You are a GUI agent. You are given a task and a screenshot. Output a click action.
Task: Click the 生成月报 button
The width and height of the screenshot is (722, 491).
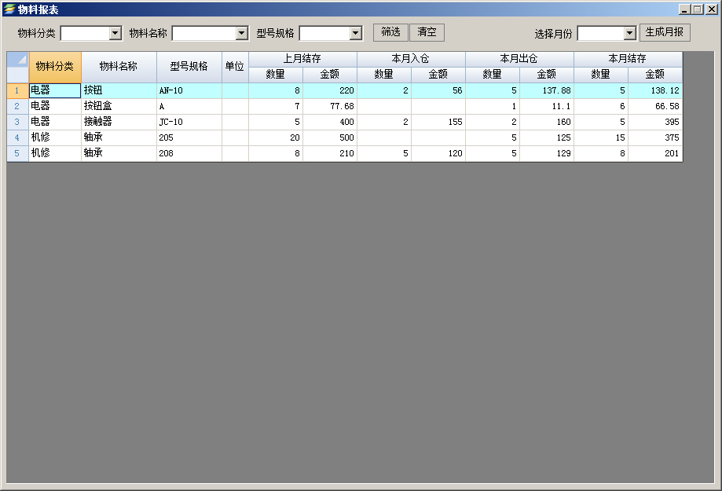(x=664, y=32)
